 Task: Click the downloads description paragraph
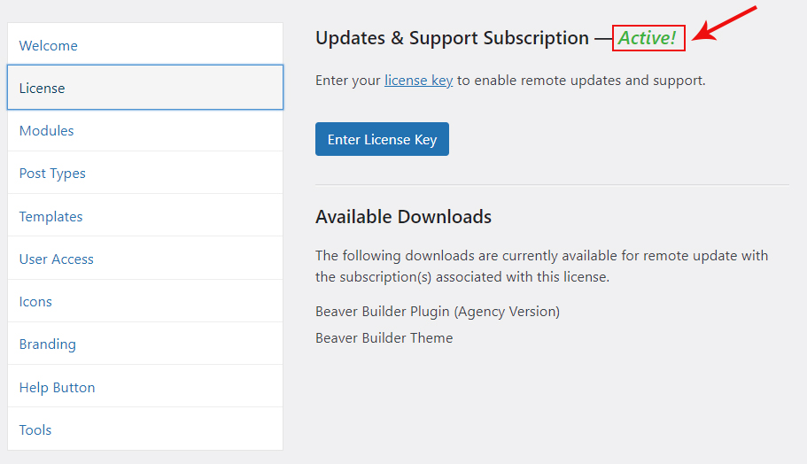click(541, 266)
